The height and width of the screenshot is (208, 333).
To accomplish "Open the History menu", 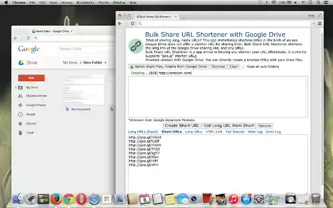I will click(x=67, y=3).
